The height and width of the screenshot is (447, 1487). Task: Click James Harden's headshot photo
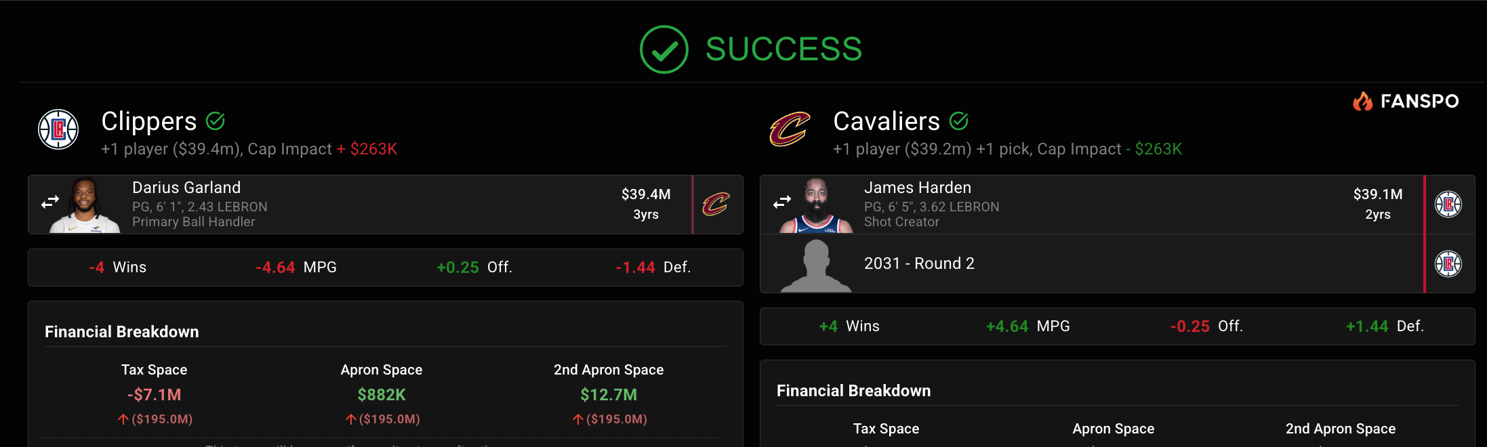[x=817, y=206]
